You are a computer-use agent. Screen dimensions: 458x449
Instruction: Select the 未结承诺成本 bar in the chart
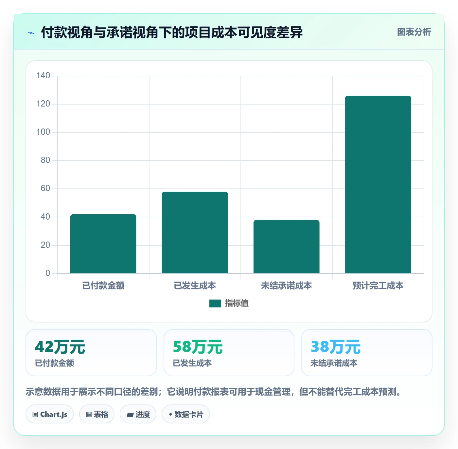286,246
